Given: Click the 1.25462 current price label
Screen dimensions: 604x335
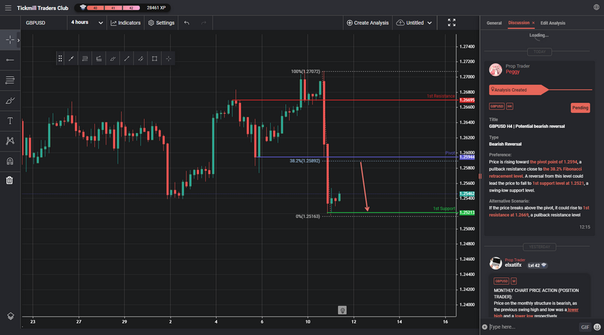Looking at the screenshot, I should coord(467,193).
